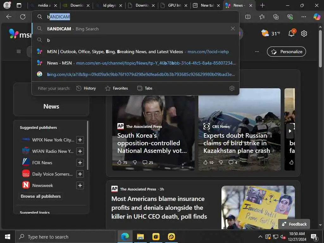Click the page vertical scrollbar
This screenshot has width=324, height=243.
pos(320,49)
